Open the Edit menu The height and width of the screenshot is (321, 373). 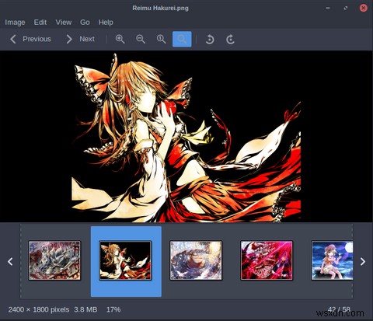[x=40, y=23]
